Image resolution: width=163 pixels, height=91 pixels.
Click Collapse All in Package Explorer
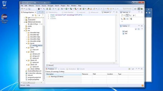tap(33, 15)
